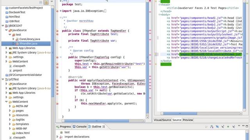Switch to the Source editor tab
This screenshot has height=140, width=250.
click(x=177, y=120)
